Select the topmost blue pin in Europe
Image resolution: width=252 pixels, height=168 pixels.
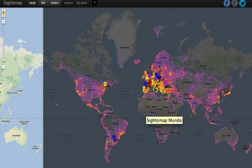[157, 75]
